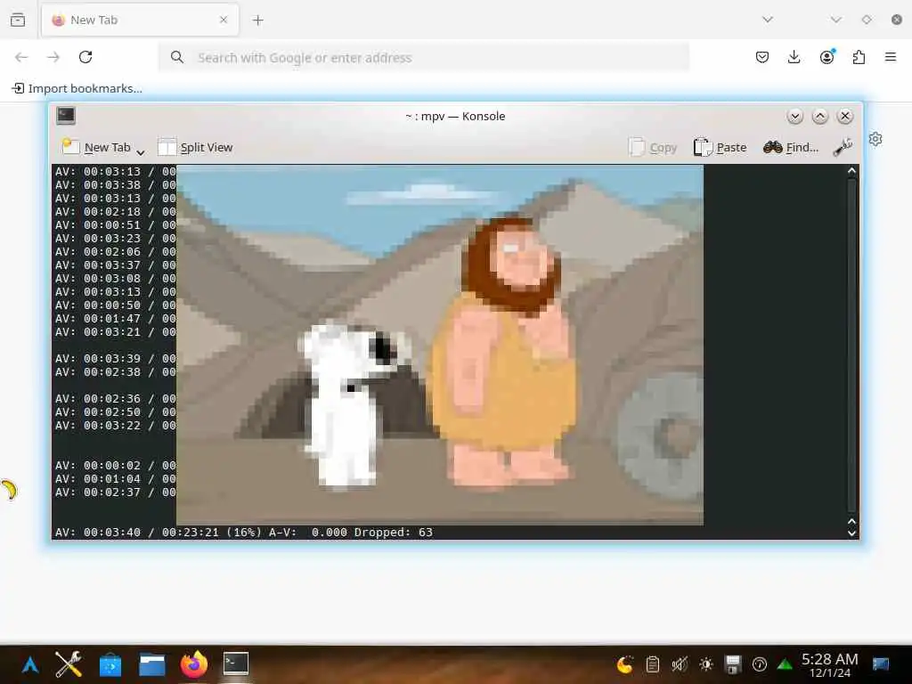Open Firefox View from the tab bar
This screenshot has width=912, height=684.
(x=18, y=20)
